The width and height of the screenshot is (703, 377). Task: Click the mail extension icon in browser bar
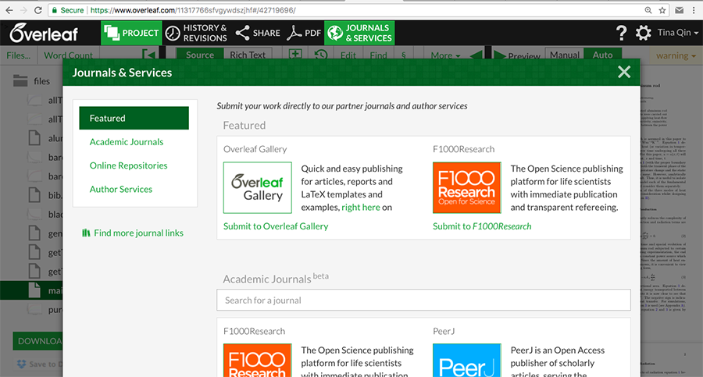[x=680, y=10]
